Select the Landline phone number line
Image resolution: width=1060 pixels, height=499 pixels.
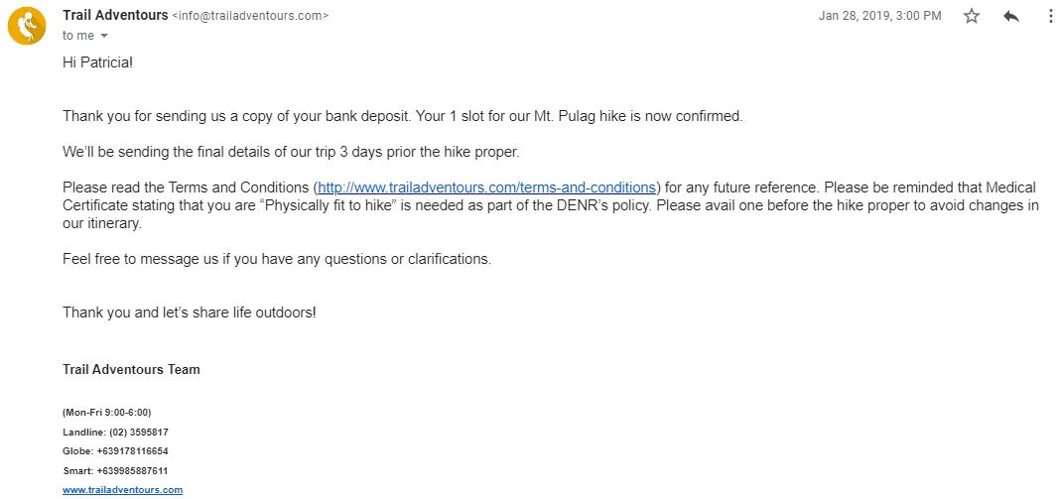115,433
